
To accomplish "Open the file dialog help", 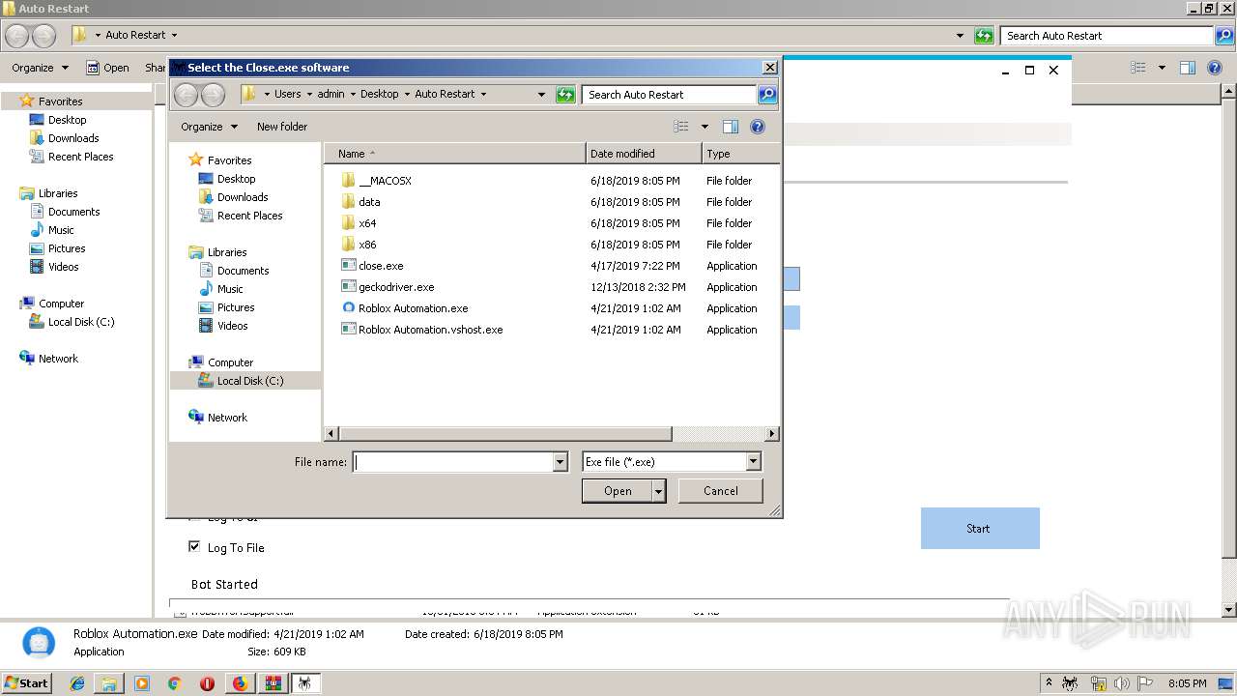I will point(757,126).
